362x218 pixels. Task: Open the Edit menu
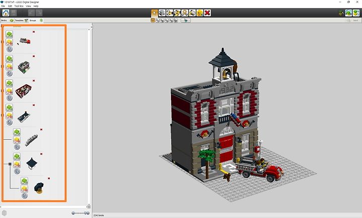[x=10, y=6]
